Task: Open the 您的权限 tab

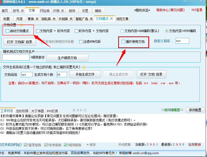Action: point(22,111)
